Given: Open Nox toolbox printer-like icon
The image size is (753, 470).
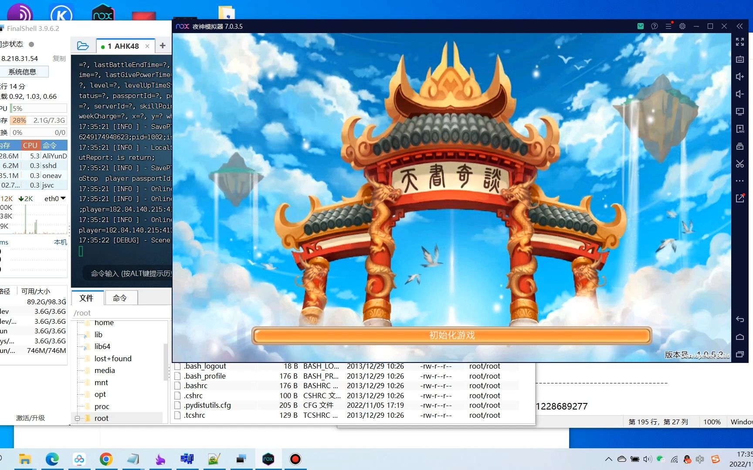Looking at the screenshot, I should pos(740,146).
